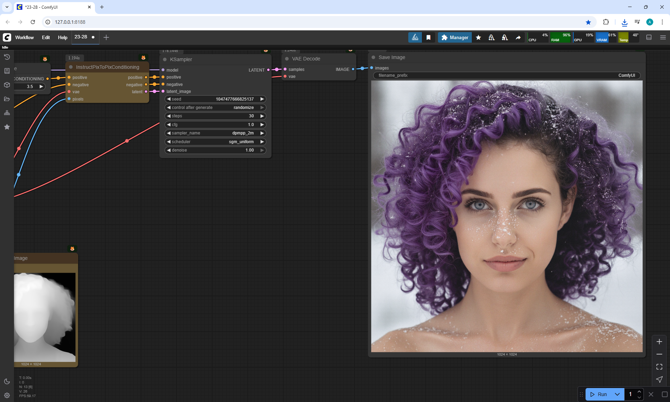Toggle dark theme moon icon

click(x=7, y=381)
